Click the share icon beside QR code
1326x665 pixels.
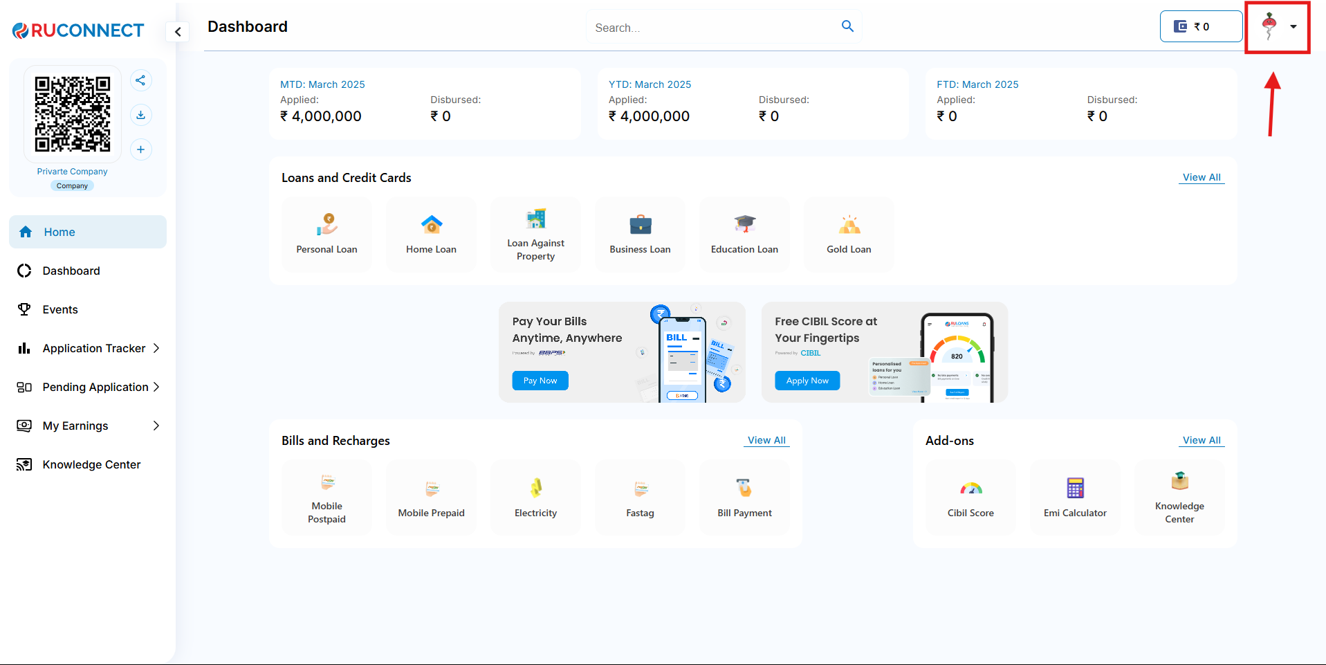click(140, 80)
